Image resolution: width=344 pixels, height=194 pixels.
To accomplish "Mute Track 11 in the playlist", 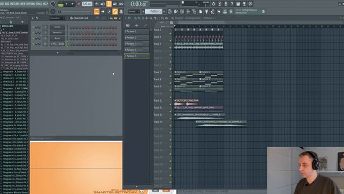I will tap(170, 104).
